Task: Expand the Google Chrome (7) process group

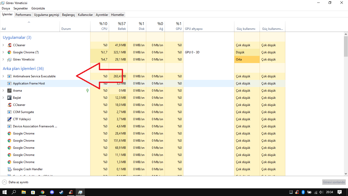Action: pyautogui.click(x=3, y=52)
